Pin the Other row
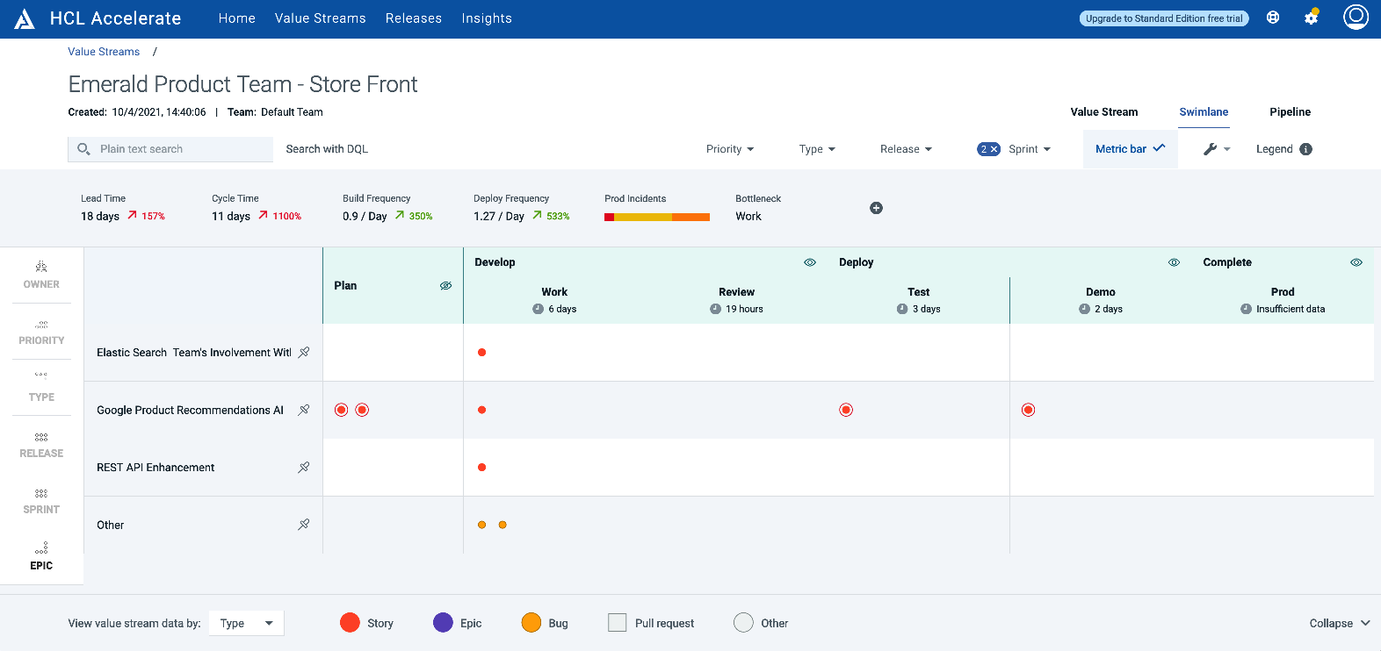The width and height of the screenshot is (1381, 651). tap(304, 525)
